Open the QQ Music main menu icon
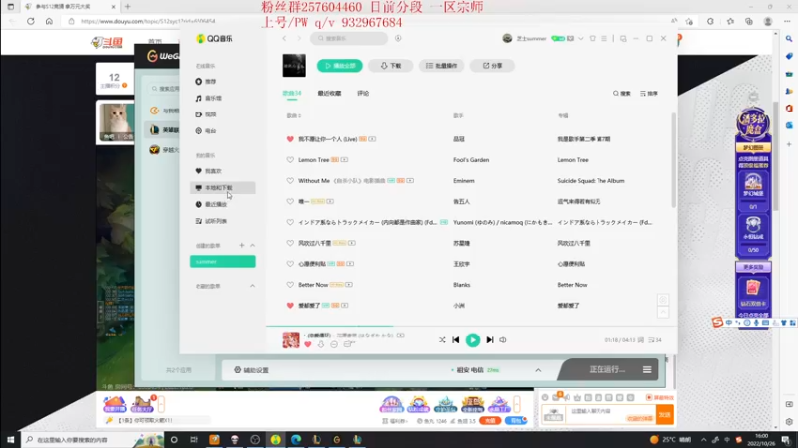The image size is (798, 448). [x=604, y=38]
